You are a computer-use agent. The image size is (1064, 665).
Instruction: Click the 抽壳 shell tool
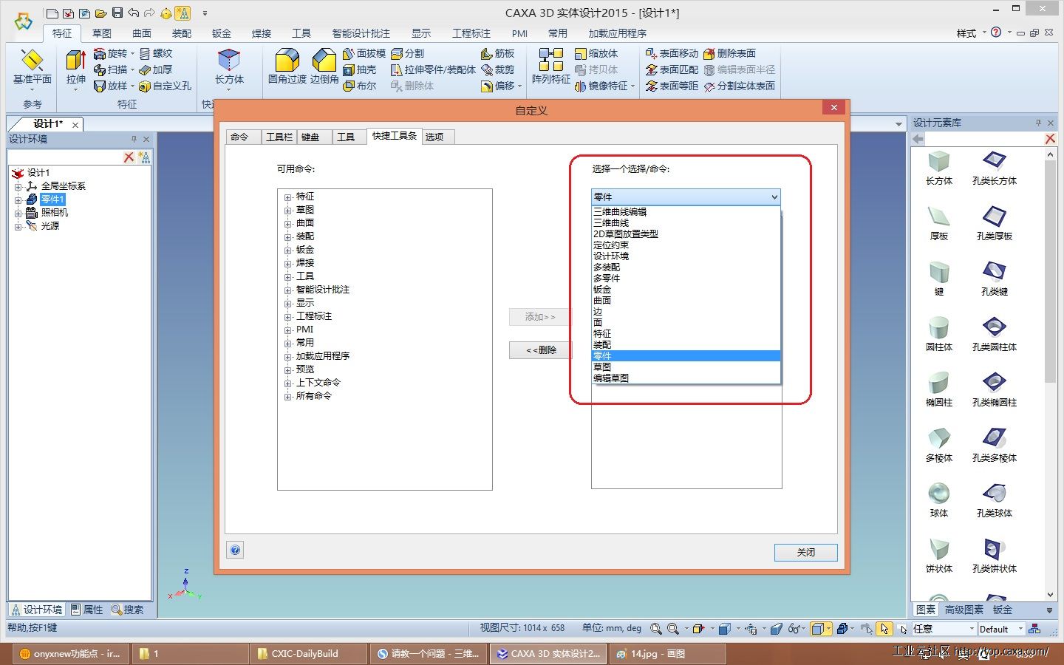pyautogui.click(x=360, y=69)
